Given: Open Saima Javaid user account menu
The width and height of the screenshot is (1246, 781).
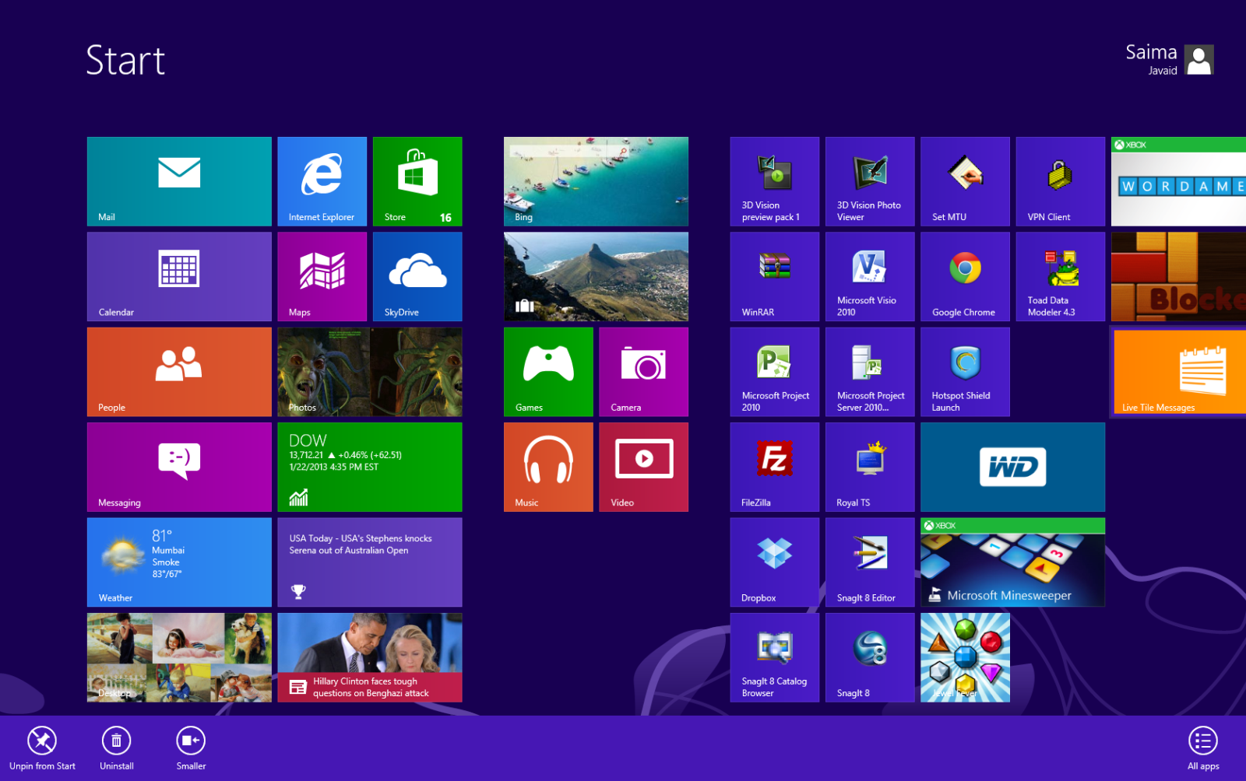Looking at the screenshot, I should 1169,59.
